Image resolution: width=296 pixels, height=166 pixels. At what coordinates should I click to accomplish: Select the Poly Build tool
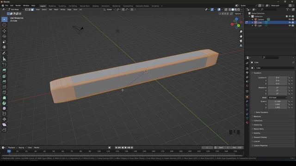coord(4,98)
